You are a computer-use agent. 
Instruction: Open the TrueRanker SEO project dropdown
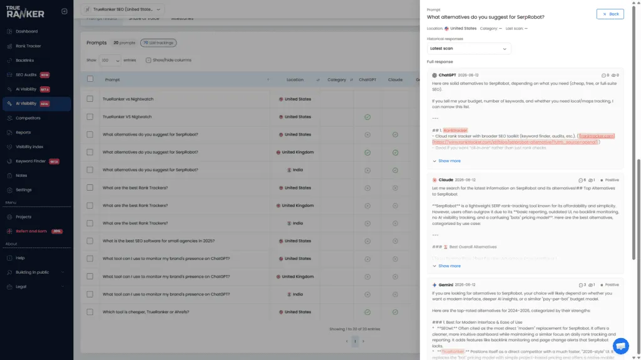(123, 9)
